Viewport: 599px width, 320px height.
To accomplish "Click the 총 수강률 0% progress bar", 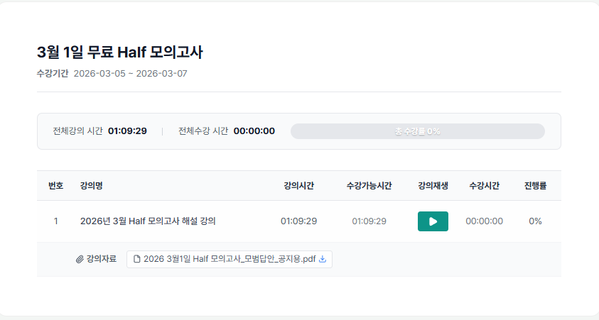I will [417, 131].
